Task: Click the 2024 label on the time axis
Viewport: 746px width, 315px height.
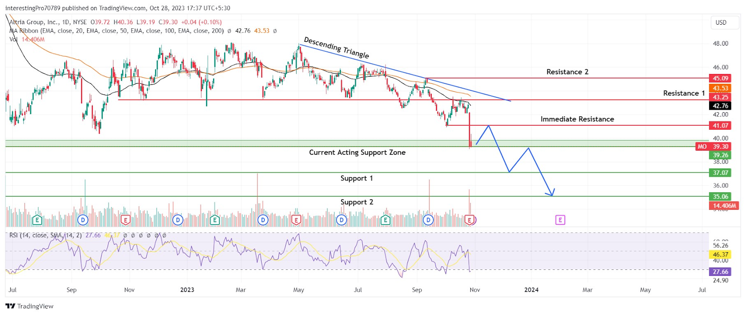Action: pos(531,290)
